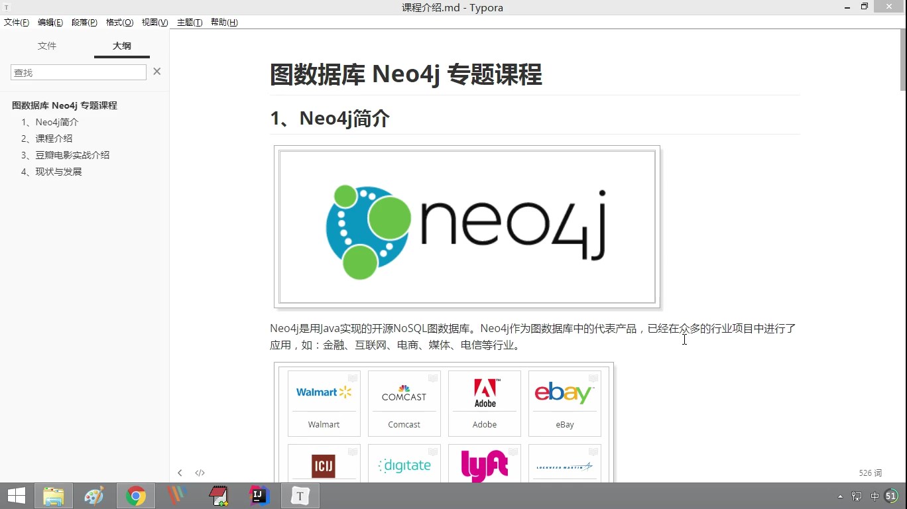The image size is (907, 509).
Task: Minimize the Typora window
Action: tap(849, 7)
